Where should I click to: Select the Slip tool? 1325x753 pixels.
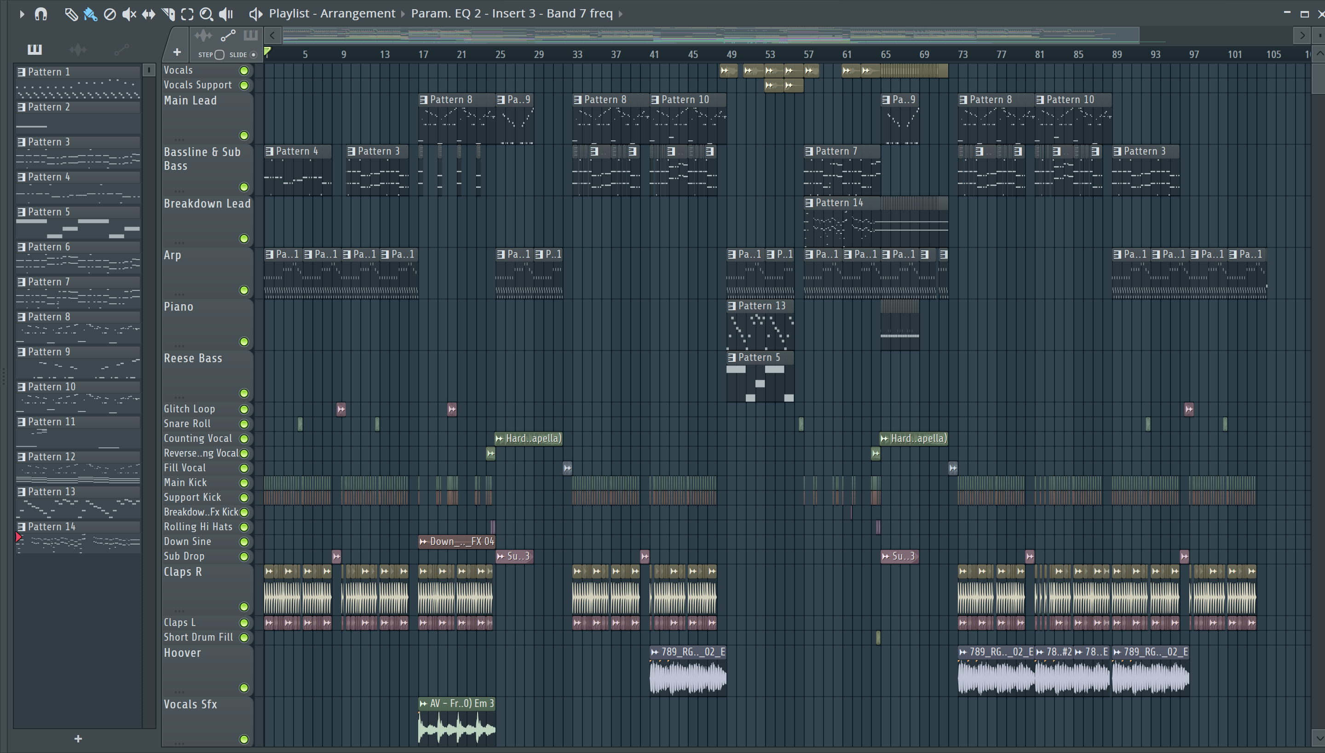coord(149,14)
